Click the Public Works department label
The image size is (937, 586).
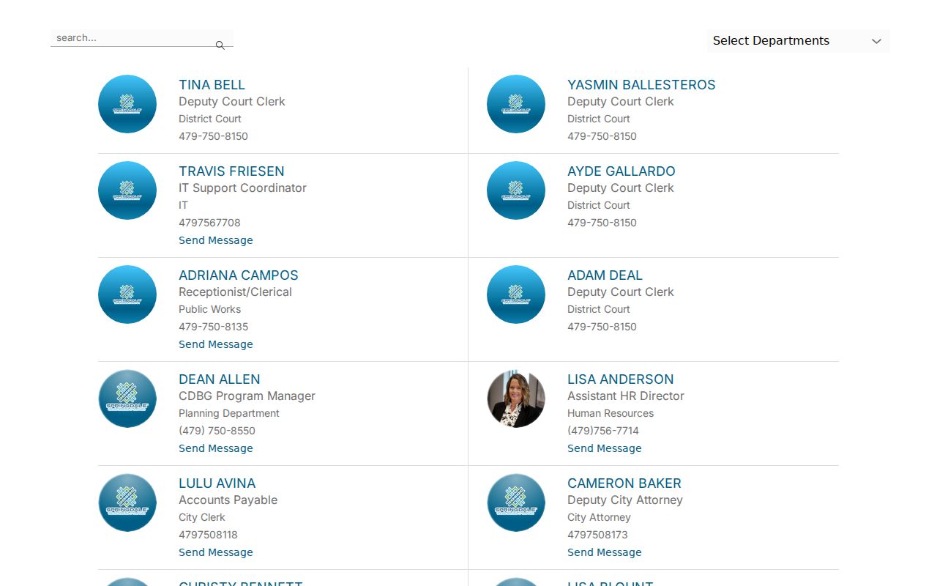pos(209,309)
